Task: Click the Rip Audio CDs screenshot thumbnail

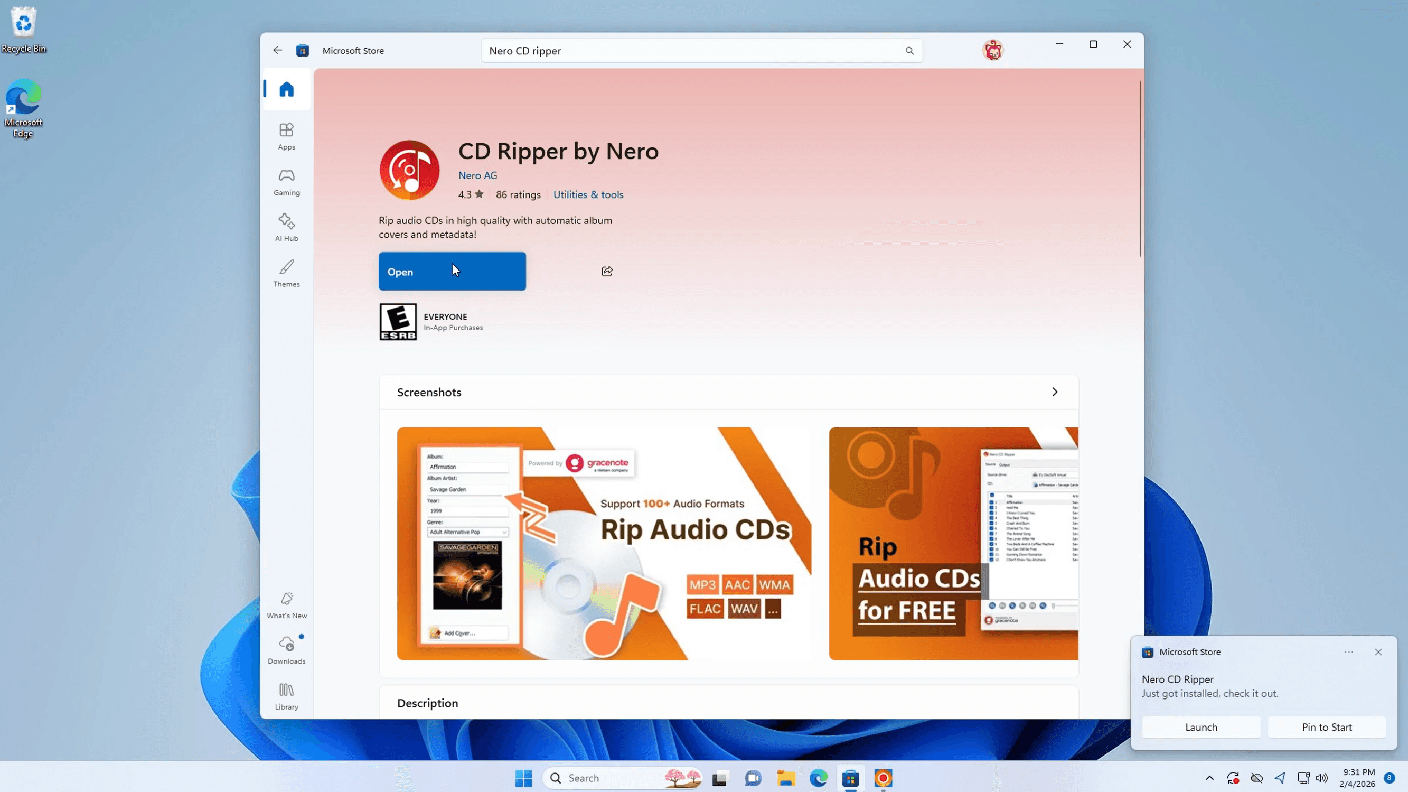Action: coord(604,543)
